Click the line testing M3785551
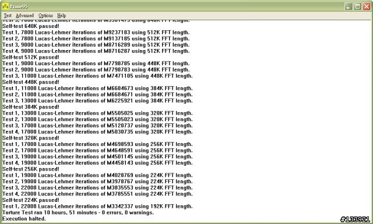This screenshot has height=224, width=373. 97,194
